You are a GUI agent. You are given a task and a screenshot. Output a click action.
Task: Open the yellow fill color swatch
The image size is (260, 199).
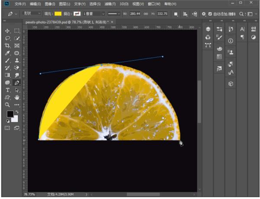[58, 14]
